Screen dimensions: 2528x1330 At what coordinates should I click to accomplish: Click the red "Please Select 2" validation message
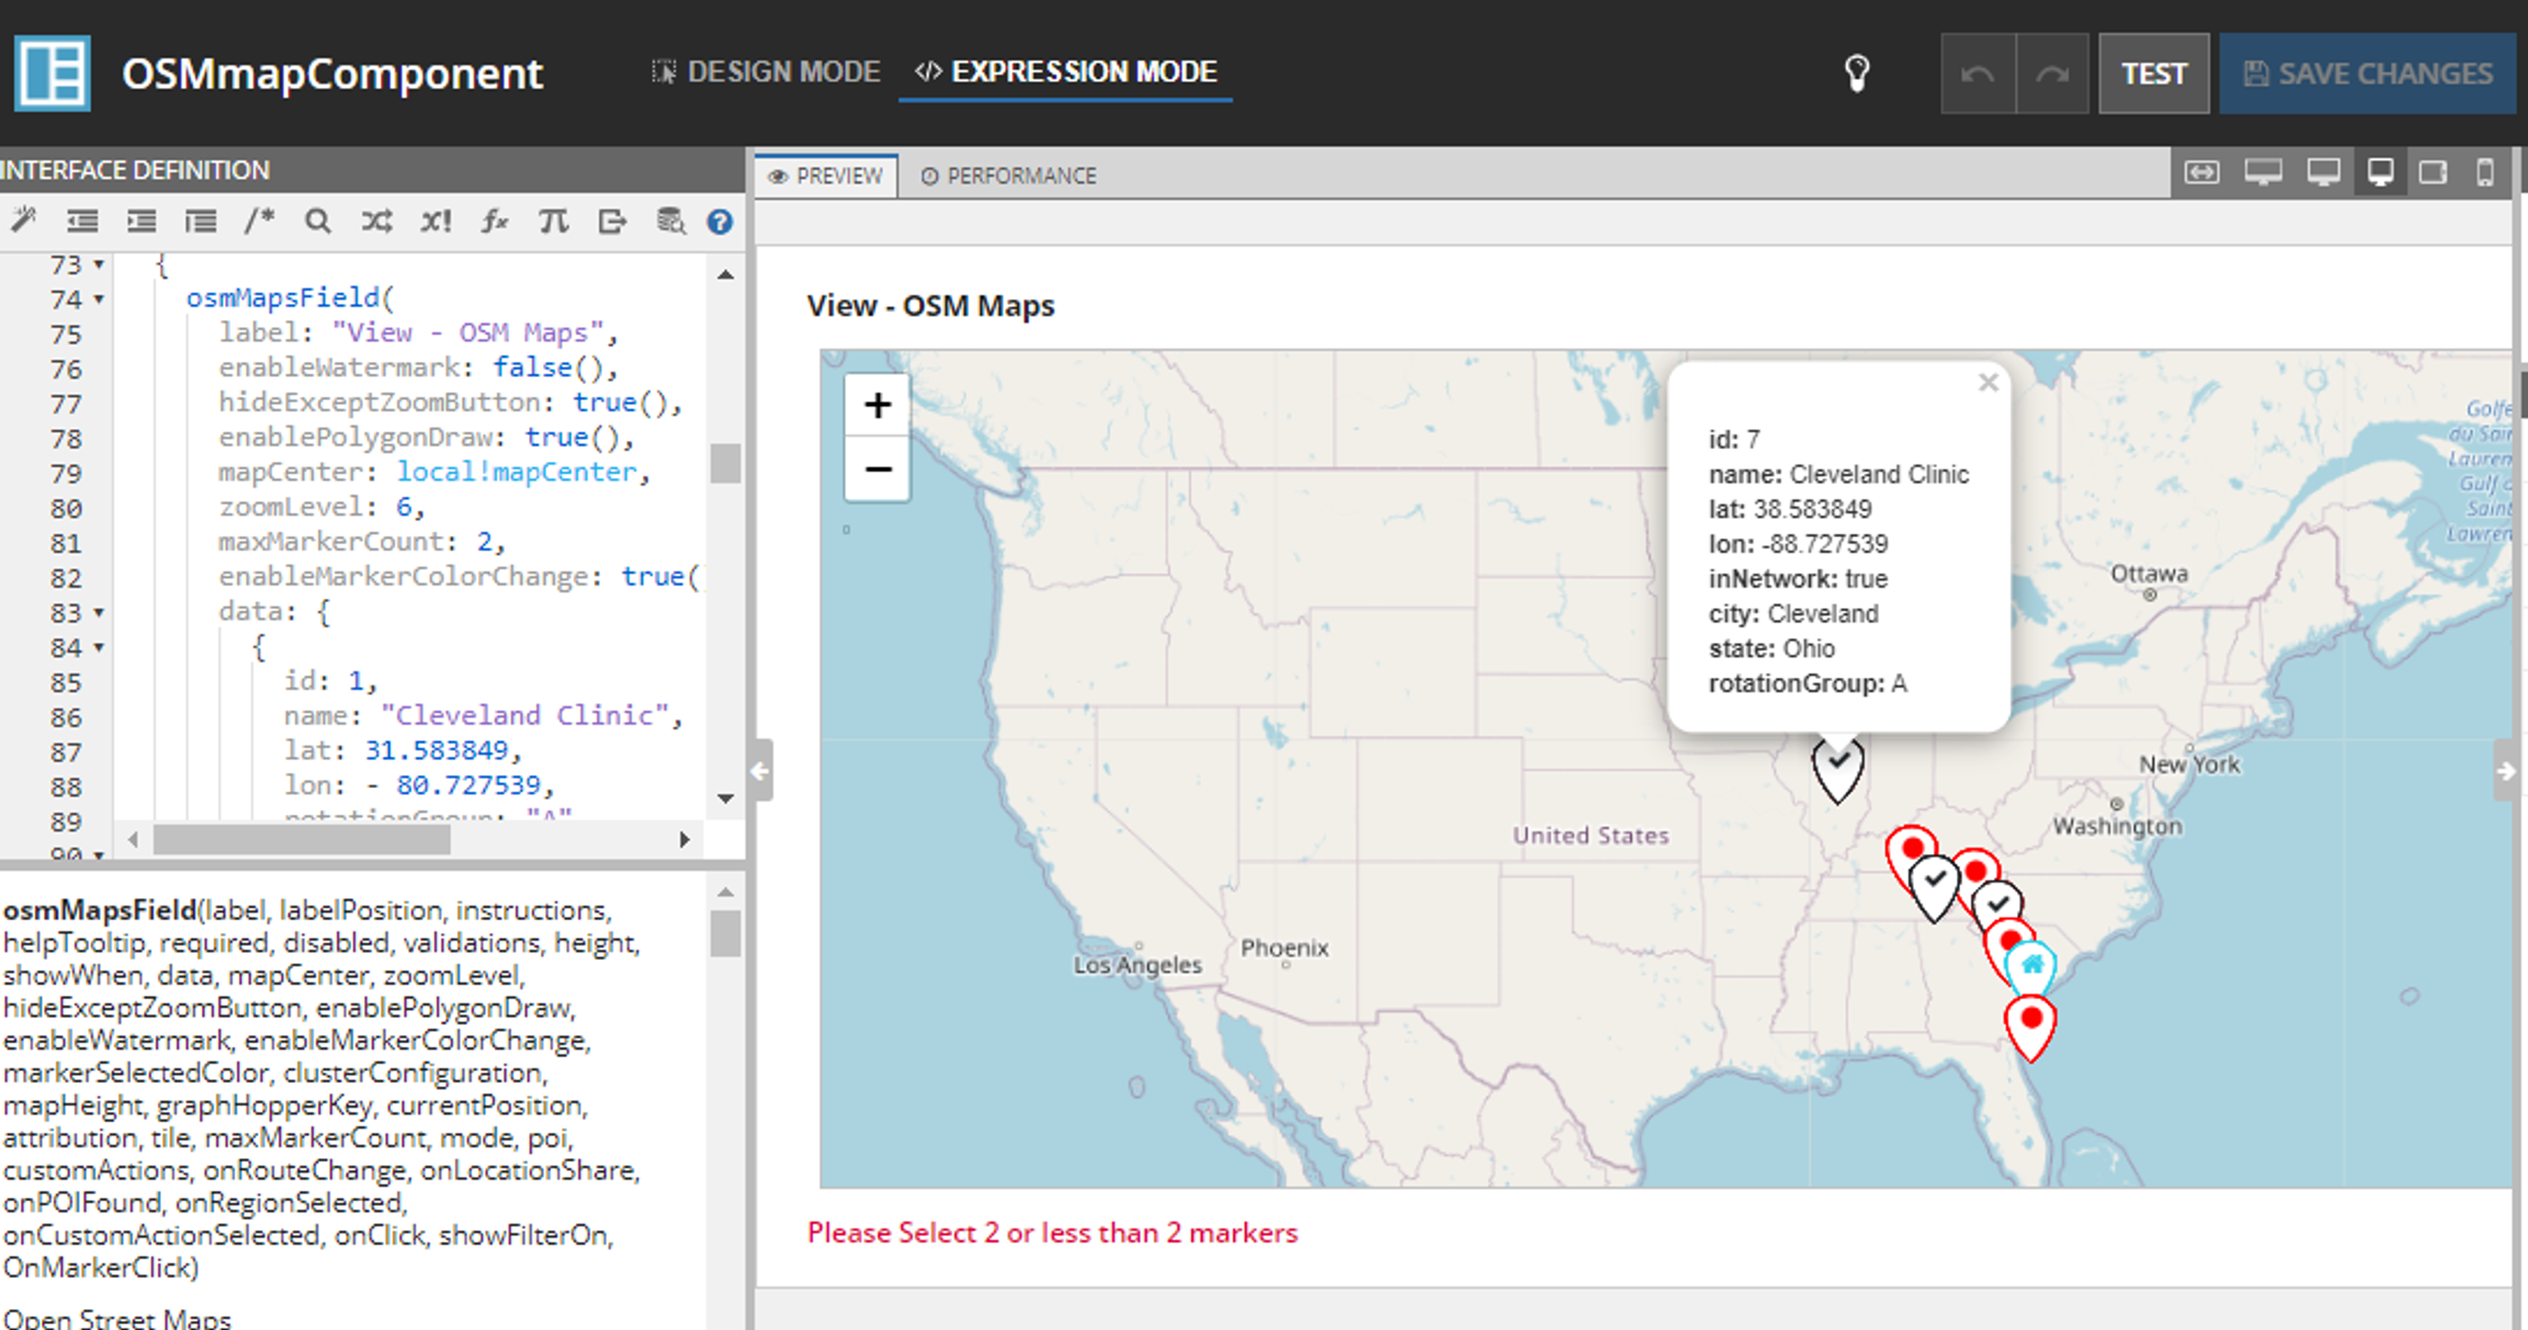coord(1052,1233)
